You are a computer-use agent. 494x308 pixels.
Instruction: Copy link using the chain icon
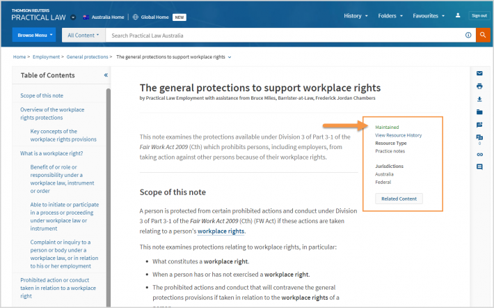click(479, 154)
